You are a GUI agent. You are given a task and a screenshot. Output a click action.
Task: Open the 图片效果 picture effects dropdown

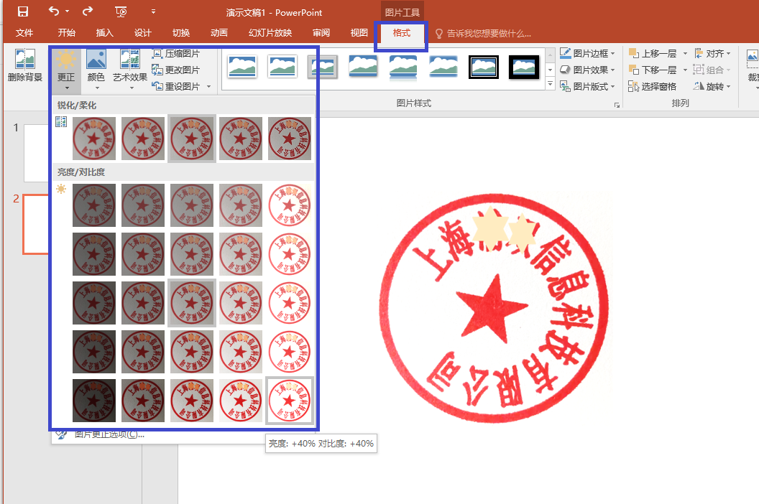tap(587, 70)
